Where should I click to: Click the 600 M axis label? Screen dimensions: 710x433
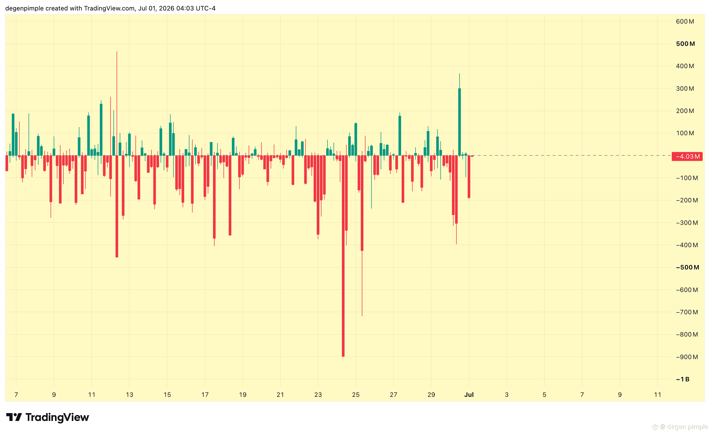(685, 21)
